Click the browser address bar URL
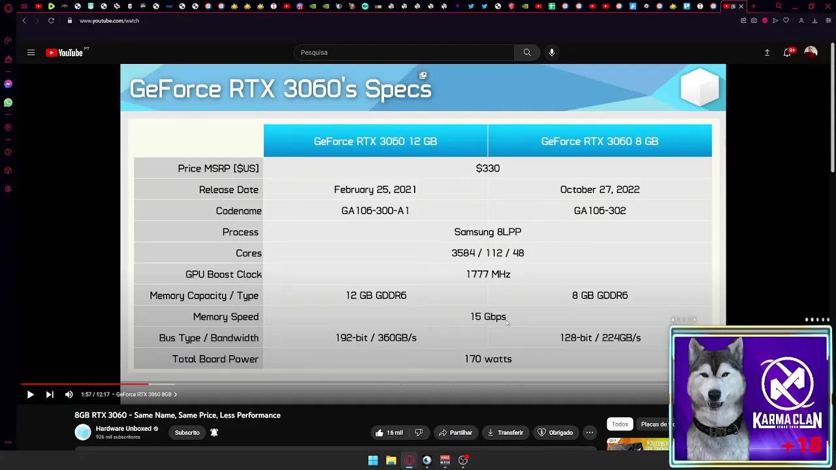 (x=109, y=20)
